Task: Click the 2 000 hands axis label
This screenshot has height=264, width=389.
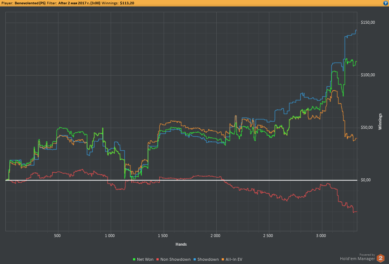Action: tap(215, 236)
